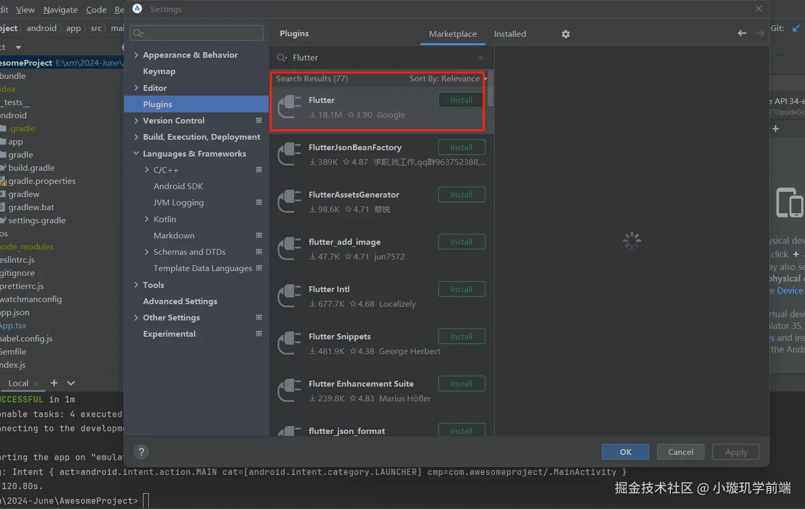
Task: Open the View menu
Action: 25,9
